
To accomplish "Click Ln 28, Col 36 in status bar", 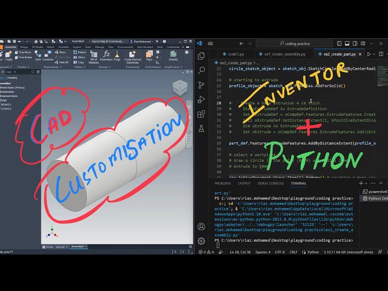I will [240, 252].
